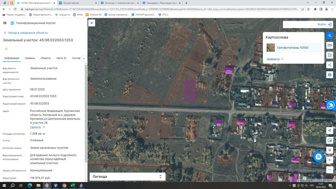Switch to Росэлторг browser tab
The height and width of the screenshot is (189, 336).
(x=119, y=3)
